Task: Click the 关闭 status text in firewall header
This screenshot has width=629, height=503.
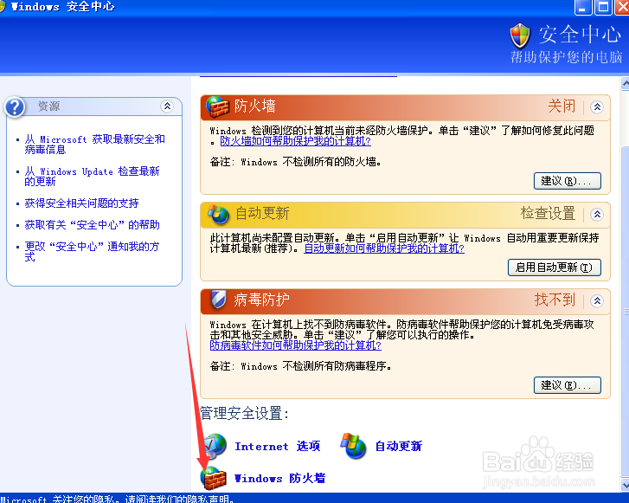Action: pos(562,106)
